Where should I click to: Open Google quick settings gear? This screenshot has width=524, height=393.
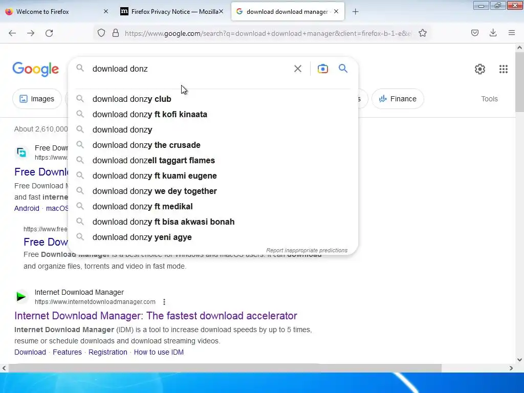(x=480, y=69)
